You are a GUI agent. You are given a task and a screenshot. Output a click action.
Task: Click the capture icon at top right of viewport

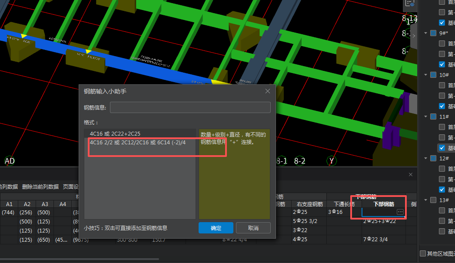(409, 4)
